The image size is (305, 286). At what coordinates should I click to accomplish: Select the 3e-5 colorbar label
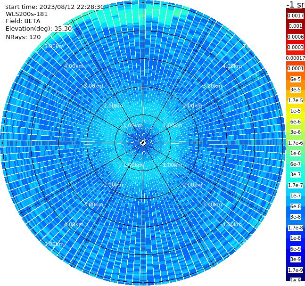click(x=296, y=90)
